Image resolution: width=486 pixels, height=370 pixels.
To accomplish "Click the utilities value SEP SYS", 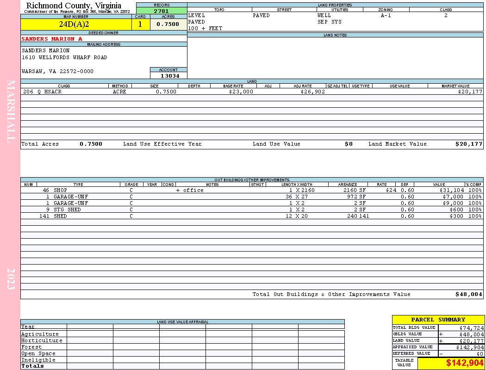I will (330, 22).
